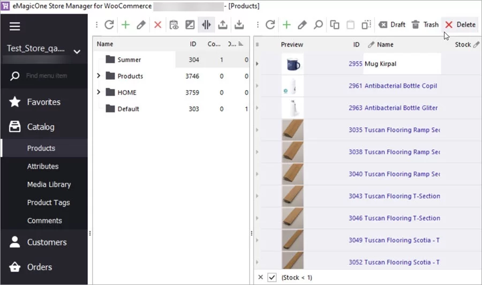Remove the Stock filter using the X
The image size is (482, 285).
coord(260,277)
